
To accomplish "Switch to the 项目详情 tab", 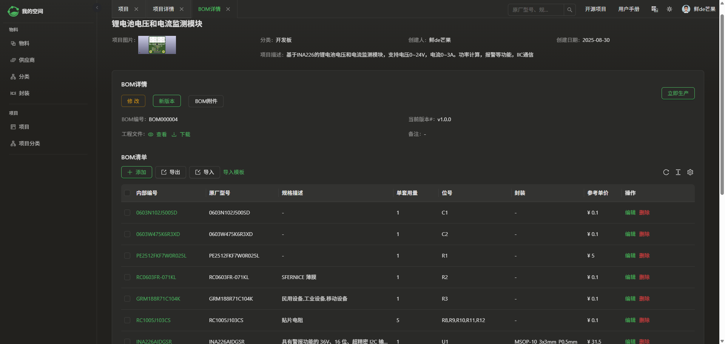I will [x=163, y=9].
